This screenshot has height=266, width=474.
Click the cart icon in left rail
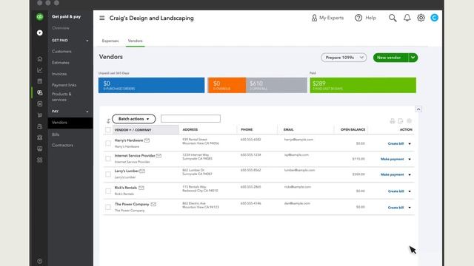(x=39, y=115)
